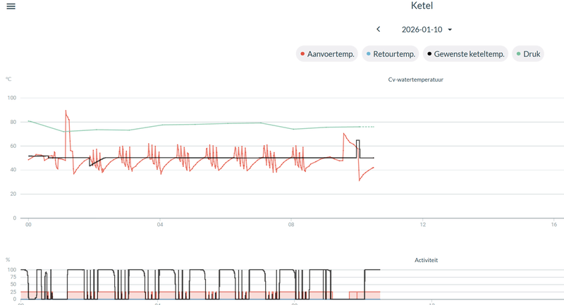The image size is (564, 305).
Task: Open the date dropdown arrow next to 2026-01-10
Action: (450, 30)
